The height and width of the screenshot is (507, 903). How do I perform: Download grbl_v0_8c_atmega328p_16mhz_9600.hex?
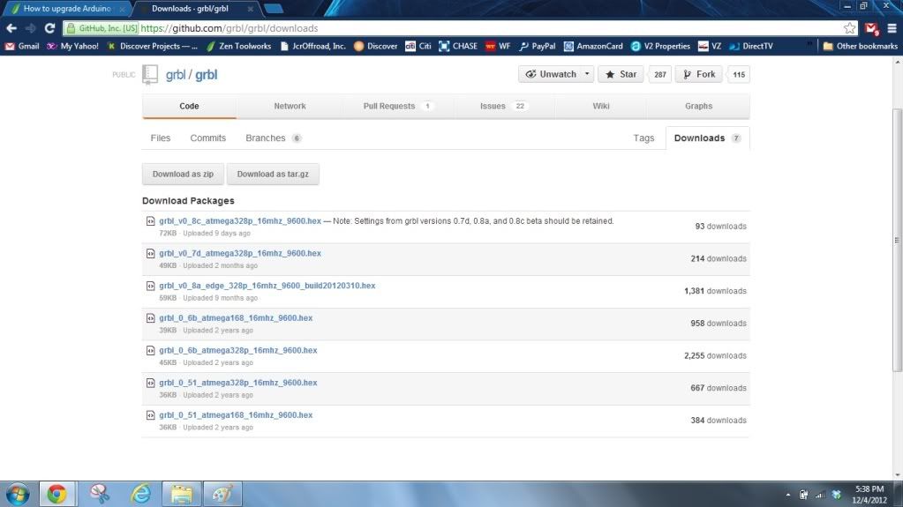pos(240,221)
